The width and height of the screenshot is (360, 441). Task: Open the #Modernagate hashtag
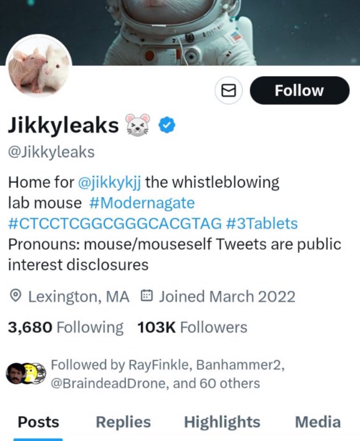(142, 202)
